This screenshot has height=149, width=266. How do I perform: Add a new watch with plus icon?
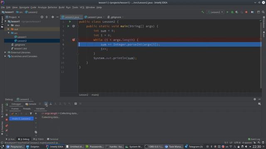point(36,114)
